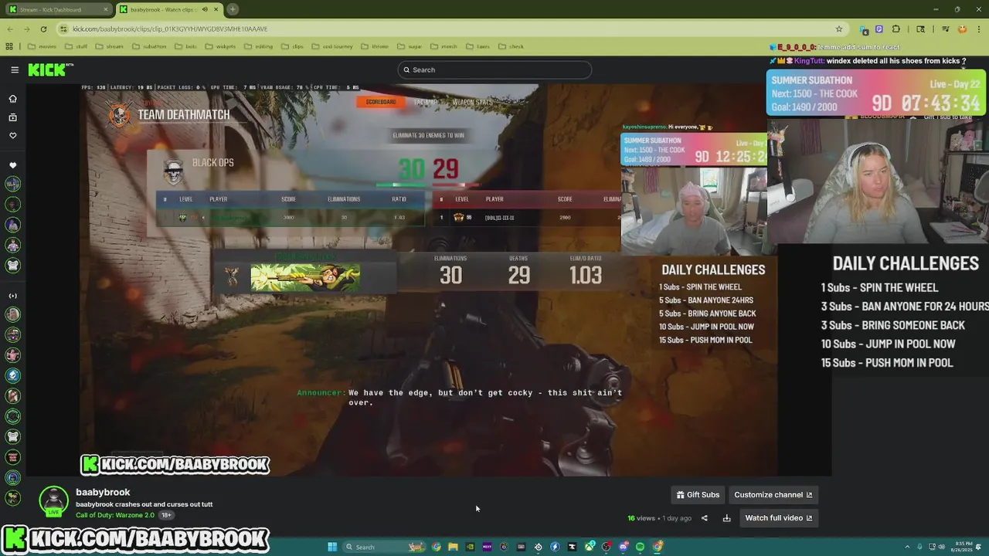989x556 pixels.
Task: Bookmark this page with the star icon
Action: [x=839, y=29]
